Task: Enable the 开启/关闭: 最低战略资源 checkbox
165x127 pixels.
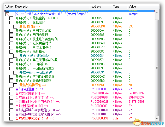Action: click(x=11, y=81)
